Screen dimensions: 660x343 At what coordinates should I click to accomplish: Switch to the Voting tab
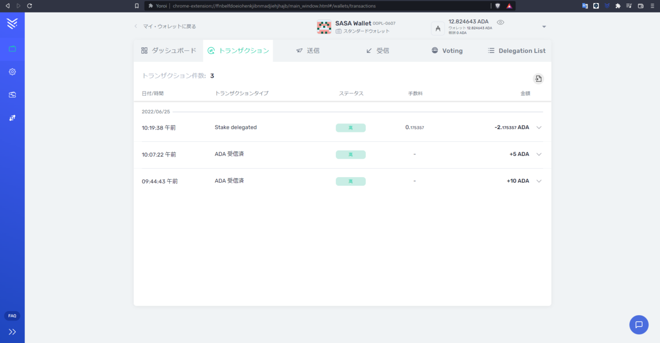[x=447, y=51]
